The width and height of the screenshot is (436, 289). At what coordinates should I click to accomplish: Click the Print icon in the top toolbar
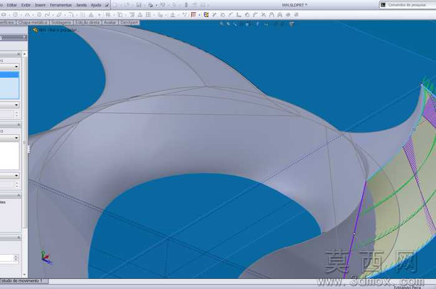(151, 5)
